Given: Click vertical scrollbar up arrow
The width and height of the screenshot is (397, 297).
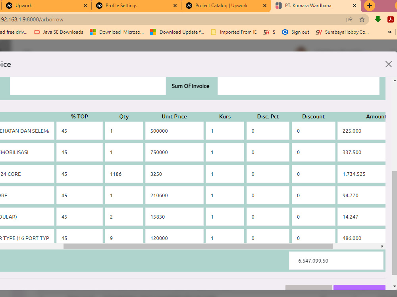Looking at the screenshot, I should tap(395, 80).
